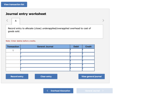Select first row General Journal account field
This screenshot has width=151, height=102.
[x=45, y=50]
